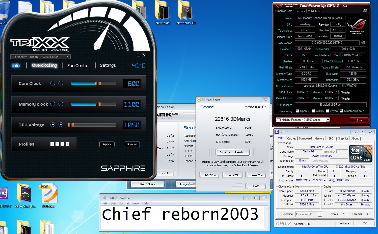Image resolution: width=378 pixels, height=234 pixels.
Task: Open Notepad Format menu
Action: [124, 203]
